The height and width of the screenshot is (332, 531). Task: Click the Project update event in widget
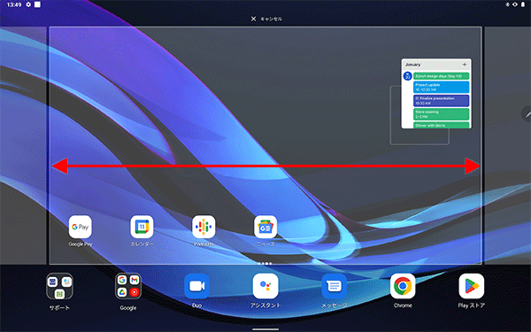[x=442, y=87]
